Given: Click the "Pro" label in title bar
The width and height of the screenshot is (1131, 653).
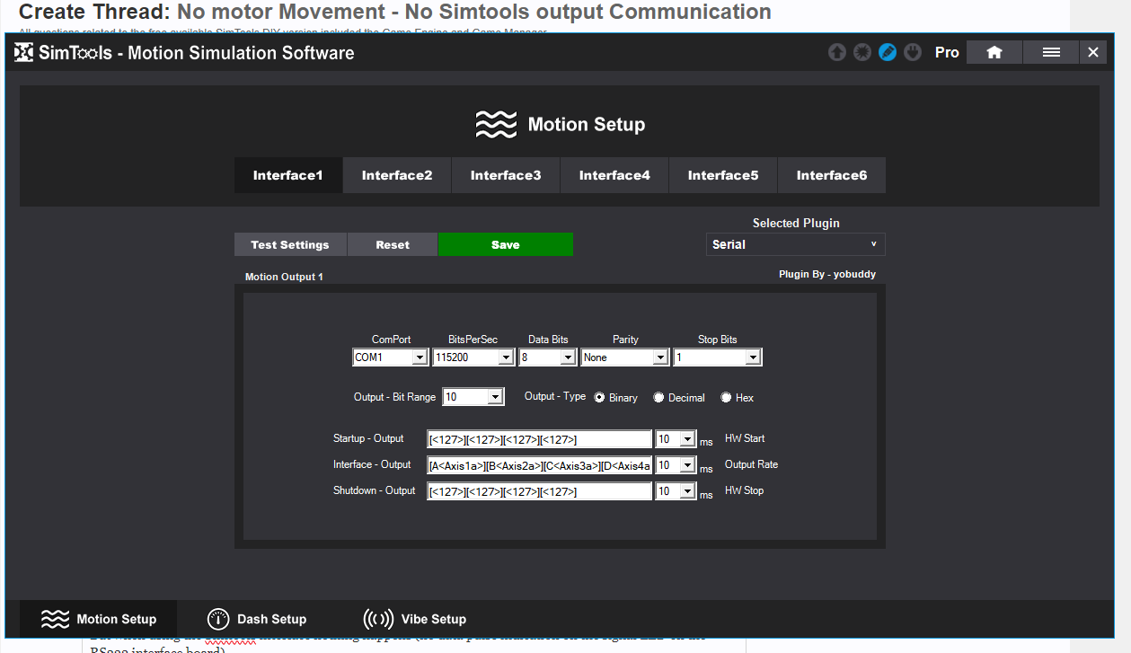Looking at the screenshot, I should coord(947,52).
